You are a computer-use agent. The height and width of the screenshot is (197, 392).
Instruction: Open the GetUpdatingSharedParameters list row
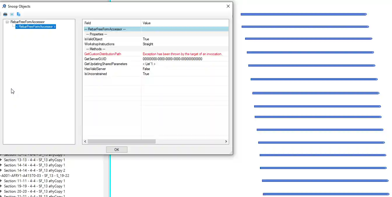point(149,64)
